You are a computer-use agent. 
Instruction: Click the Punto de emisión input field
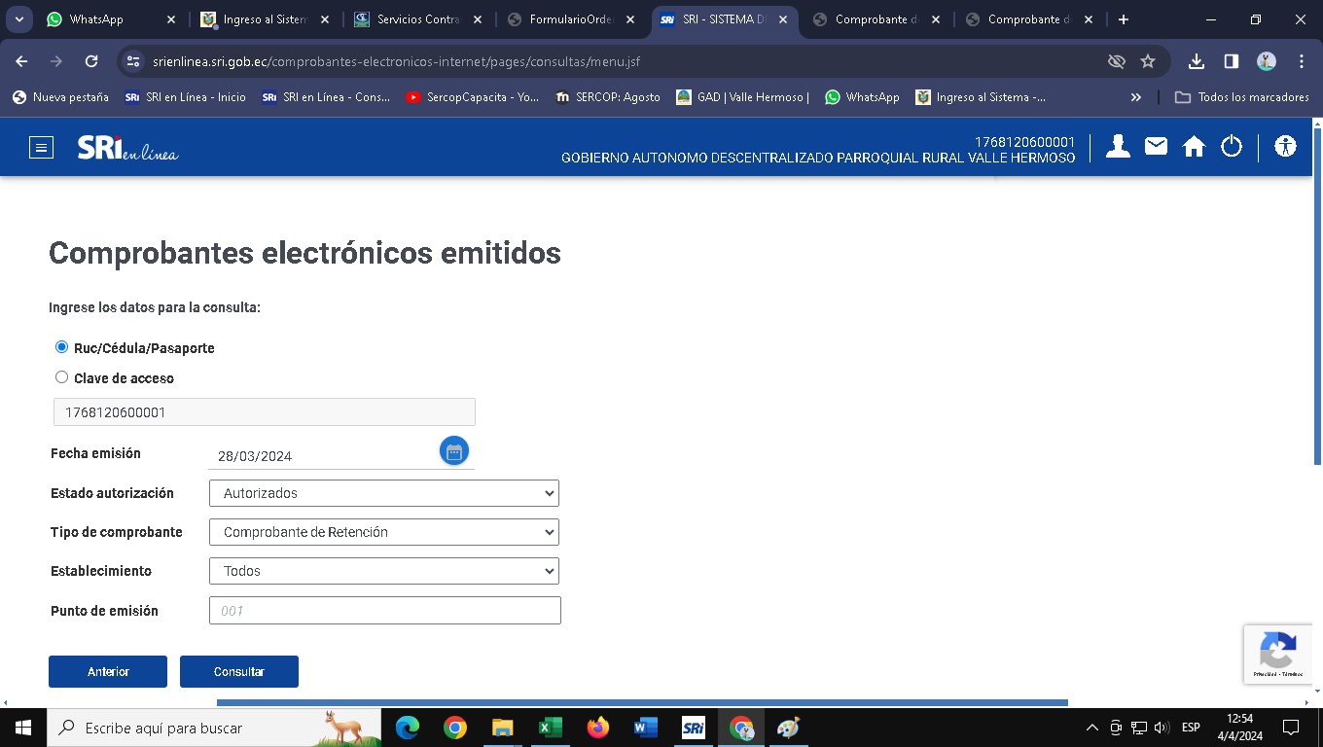(385, 611)
